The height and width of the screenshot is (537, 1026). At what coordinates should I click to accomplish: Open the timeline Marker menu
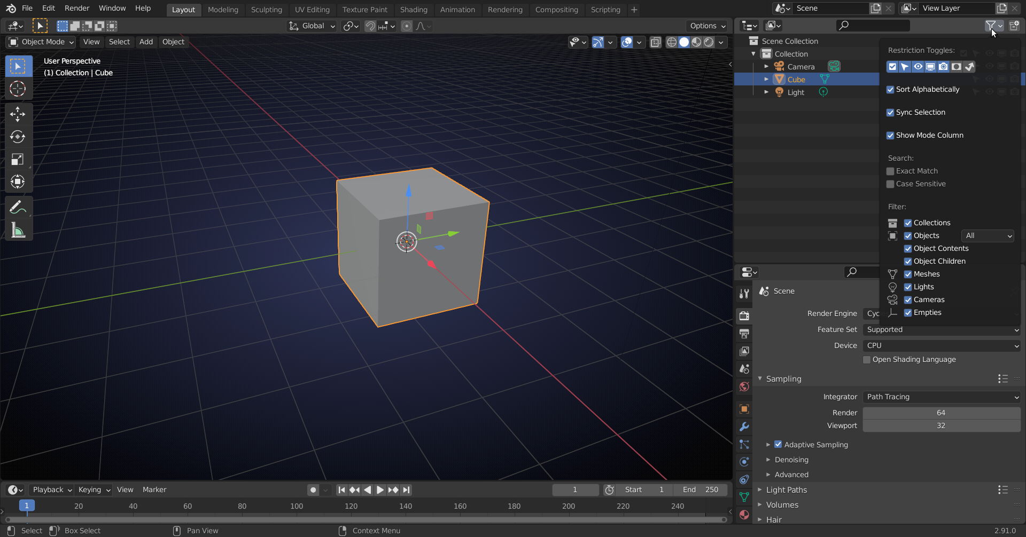tap(154, 490)
